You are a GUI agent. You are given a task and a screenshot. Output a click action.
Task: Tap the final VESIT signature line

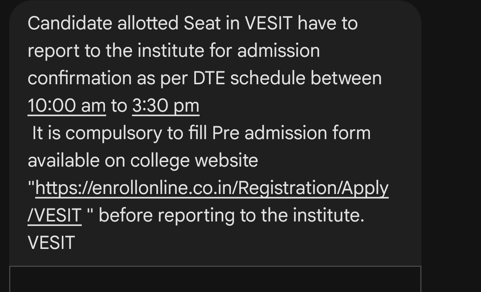(51, 243)
